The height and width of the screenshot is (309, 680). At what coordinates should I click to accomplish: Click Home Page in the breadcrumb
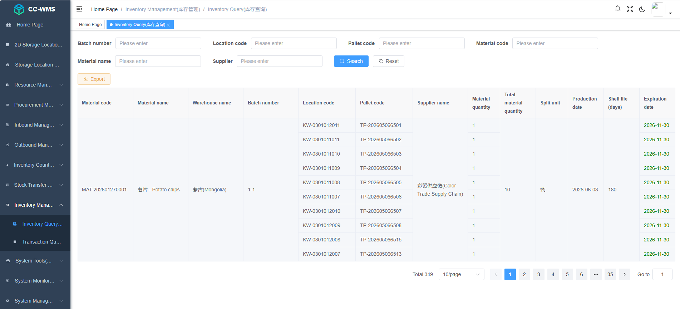(x=104, y=9)
